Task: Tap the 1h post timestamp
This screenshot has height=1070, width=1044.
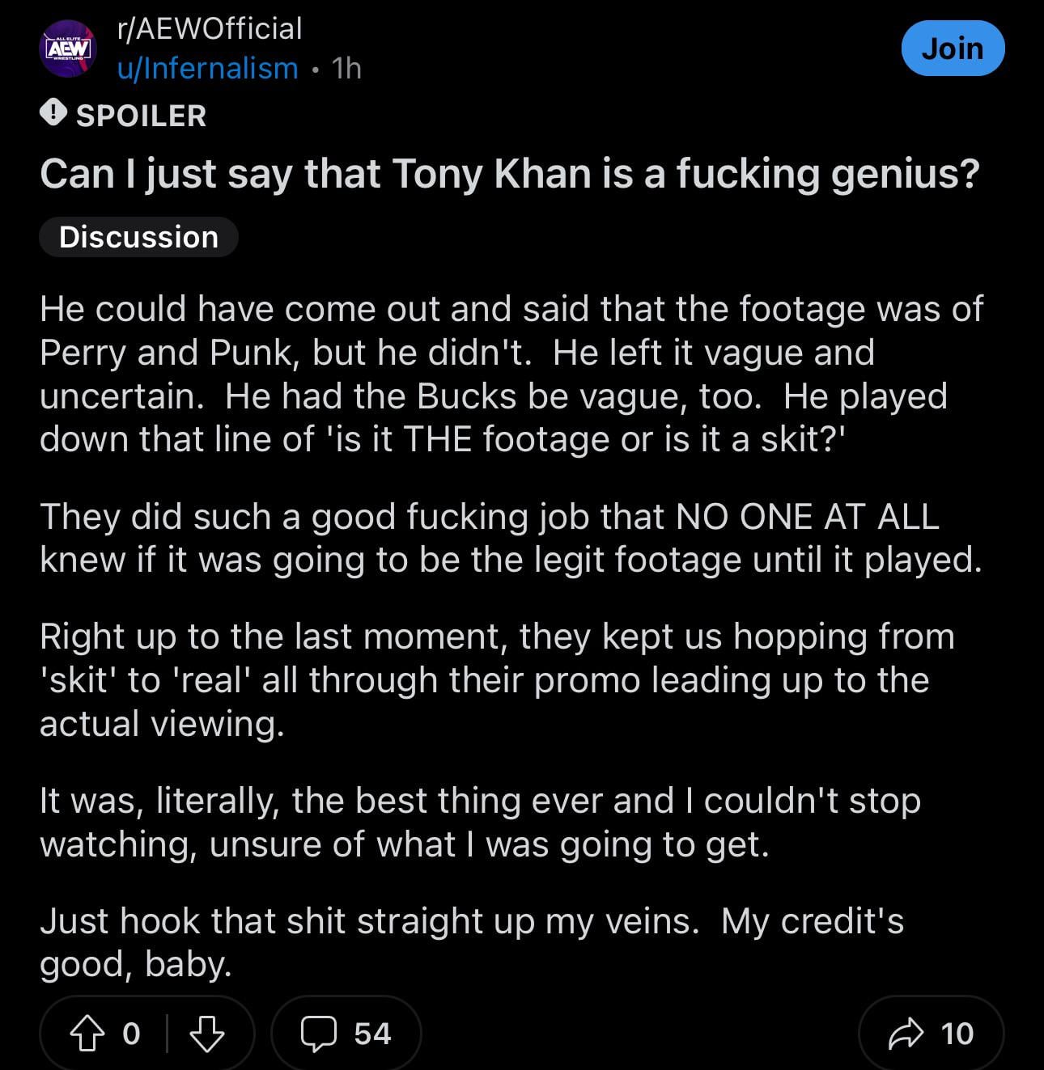Action: pyautogui.click(x=346, y=69)
